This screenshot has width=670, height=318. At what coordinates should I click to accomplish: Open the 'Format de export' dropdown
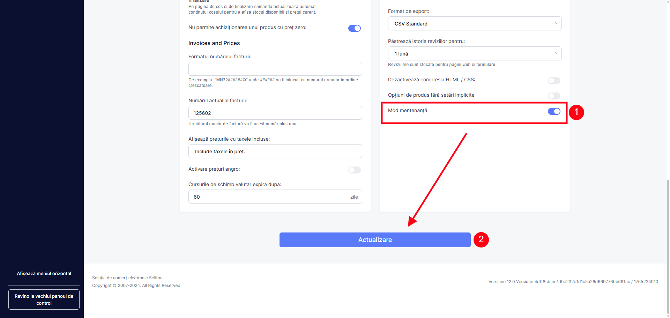point(474,24)
